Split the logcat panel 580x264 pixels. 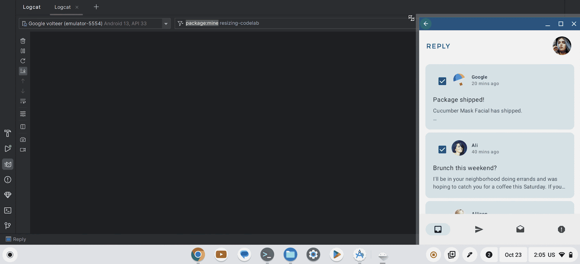click(23, 127)
